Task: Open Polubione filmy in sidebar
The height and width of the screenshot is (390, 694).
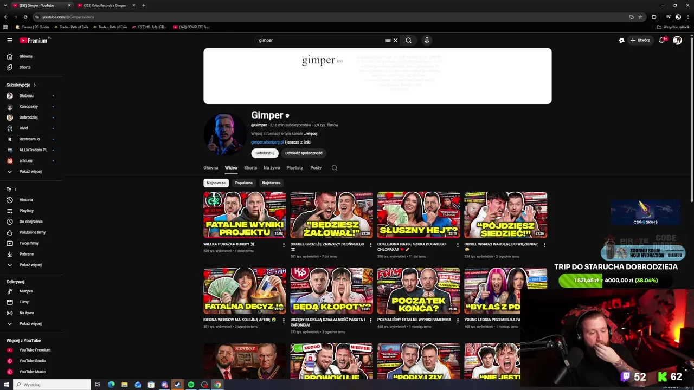Action: pos(32,232)
